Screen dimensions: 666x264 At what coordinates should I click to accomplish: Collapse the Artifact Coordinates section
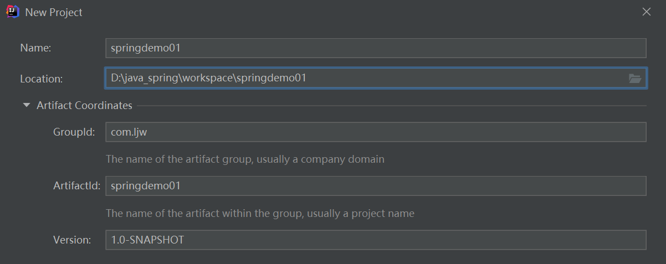[x=26, y=105]
